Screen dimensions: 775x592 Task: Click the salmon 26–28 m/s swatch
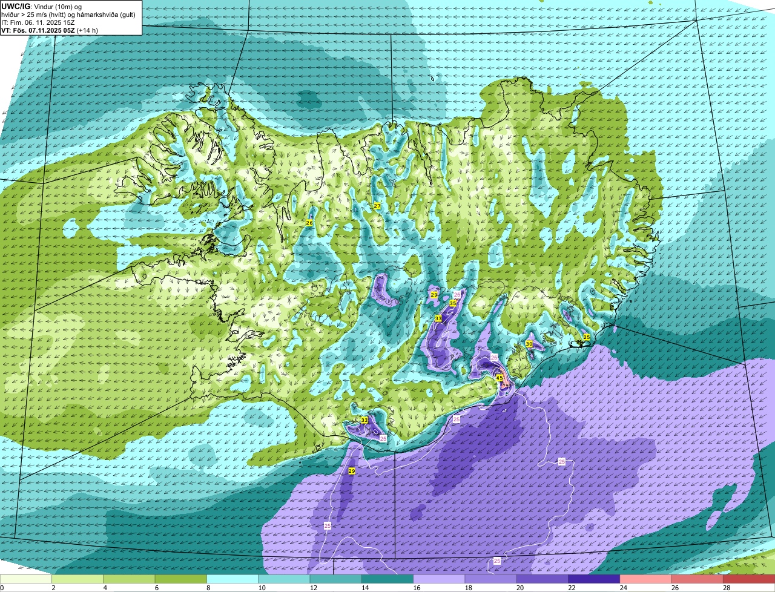(x=697, y=579)
